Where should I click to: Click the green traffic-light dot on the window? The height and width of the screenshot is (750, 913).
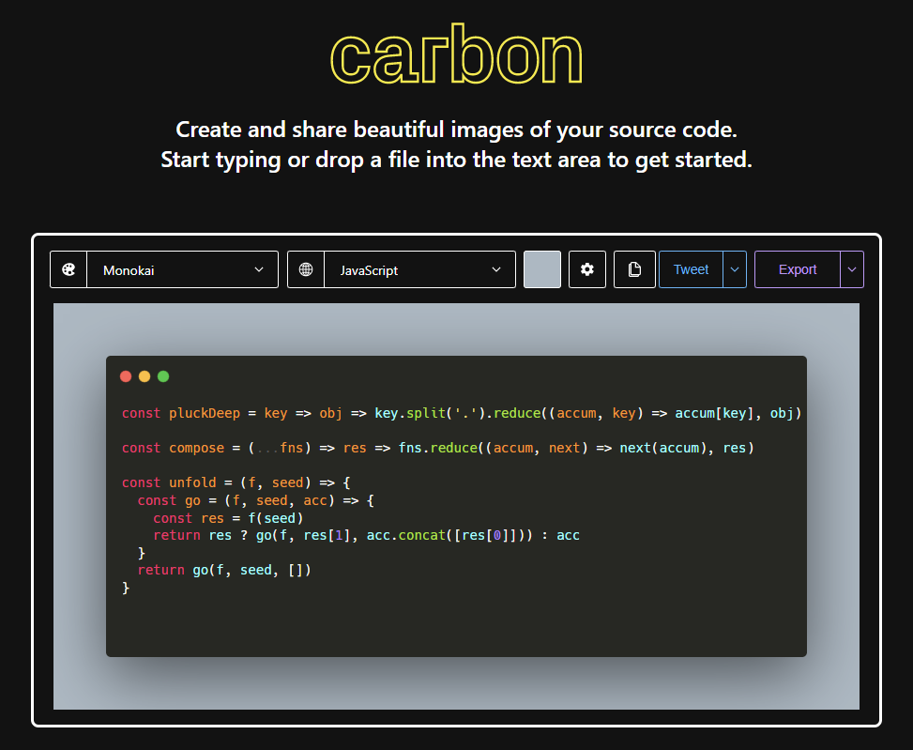162,375
